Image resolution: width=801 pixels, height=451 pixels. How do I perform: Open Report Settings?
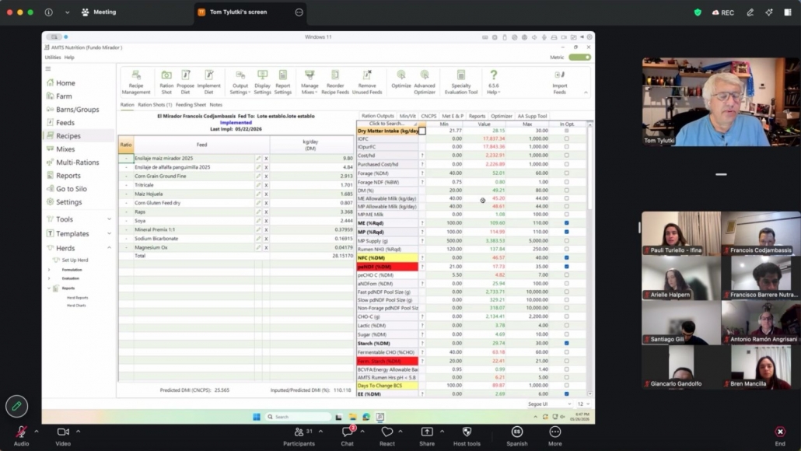click(282, 82)
